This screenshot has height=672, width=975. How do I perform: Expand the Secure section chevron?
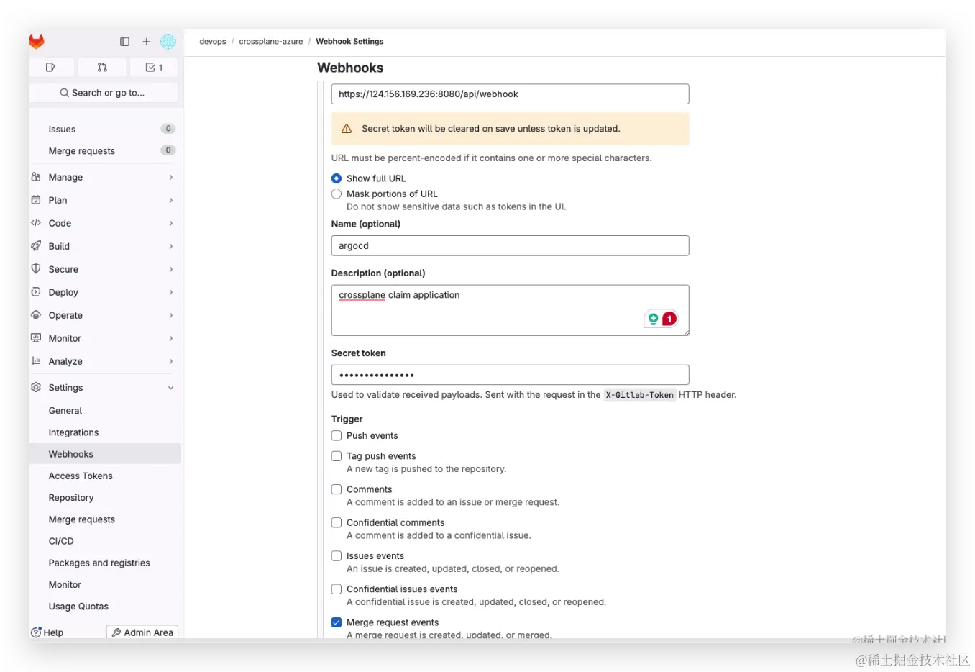tap(171, 269)
